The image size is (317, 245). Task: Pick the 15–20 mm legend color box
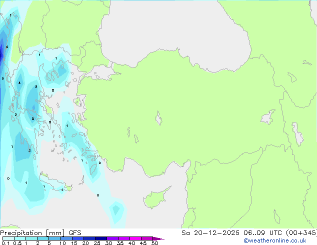78,238
